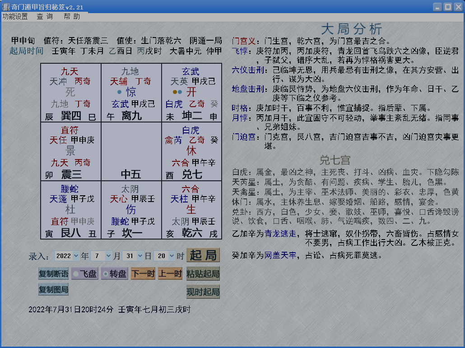This screenshot has width=465, height=348.
Task: Click the 大暑中元 text
Action: tap(186, 51)
